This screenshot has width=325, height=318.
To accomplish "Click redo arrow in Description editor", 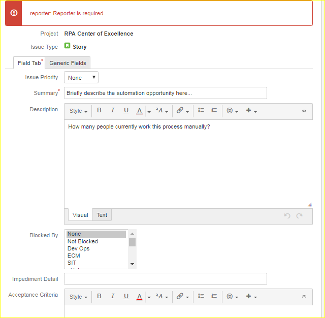I will pyautogui.click(x=299, y=215).
